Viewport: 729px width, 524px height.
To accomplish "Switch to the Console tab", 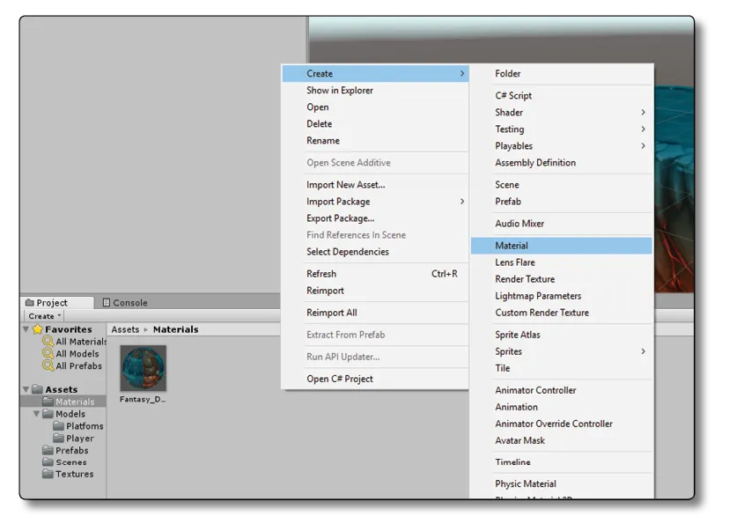I will click(x=125, y=303).
